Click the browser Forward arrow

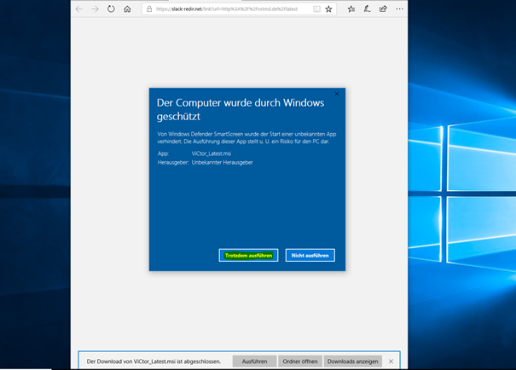[95, 9]
